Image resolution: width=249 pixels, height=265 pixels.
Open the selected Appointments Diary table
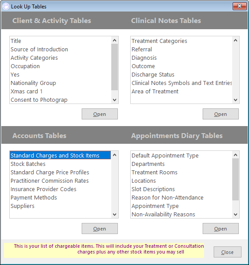221,229
